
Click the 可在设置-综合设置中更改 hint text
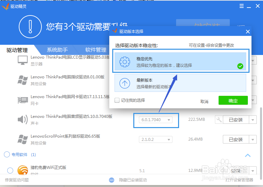pos(211,45)
